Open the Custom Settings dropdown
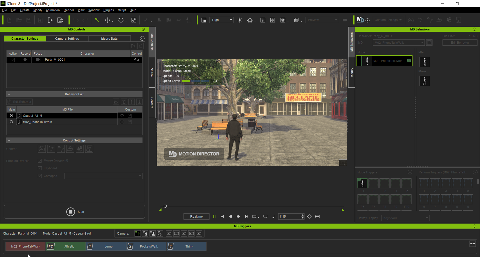Viewport: 480px width, 257px height. click(x=388, y=20)
